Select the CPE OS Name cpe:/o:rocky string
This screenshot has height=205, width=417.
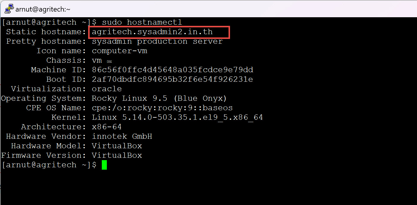[x=162, y=108]
